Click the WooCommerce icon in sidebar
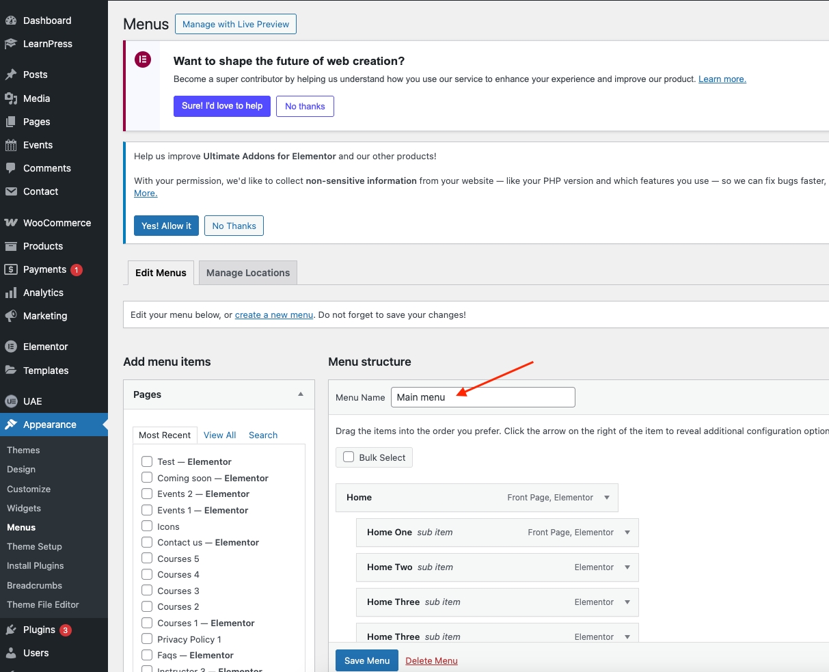Viewport: 829px width, 672px height. pos(11,223)
